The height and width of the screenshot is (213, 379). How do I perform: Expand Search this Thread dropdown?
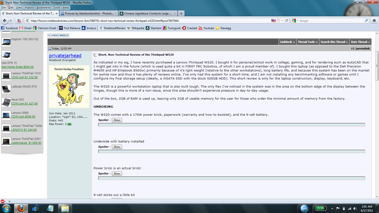(334, 42)
